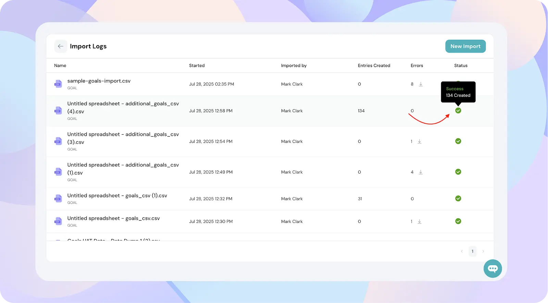
Task: Click status checkmark for additional_goals_csv (1).csv
Action: [x=458, y=172]
